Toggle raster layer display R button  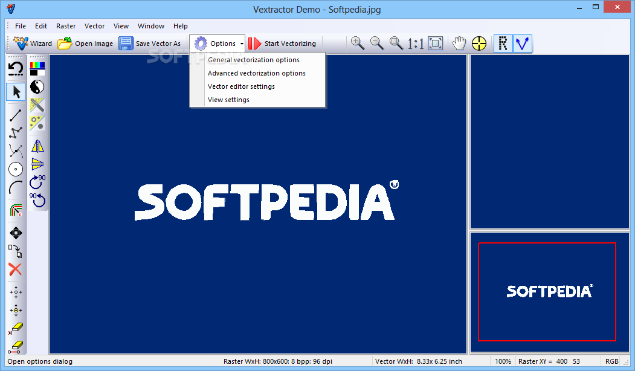[x=503, y=44]
